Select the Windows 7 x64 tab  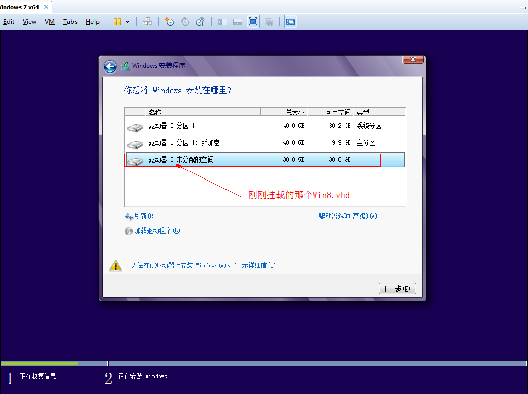[20, 7]
